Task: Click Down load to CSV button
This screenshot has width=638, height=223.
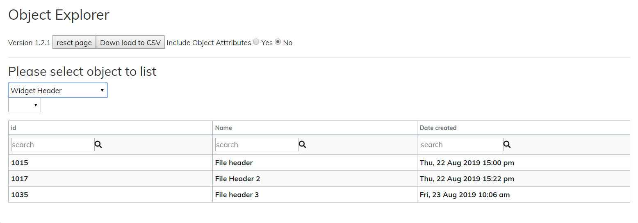Action: [130, 43]
